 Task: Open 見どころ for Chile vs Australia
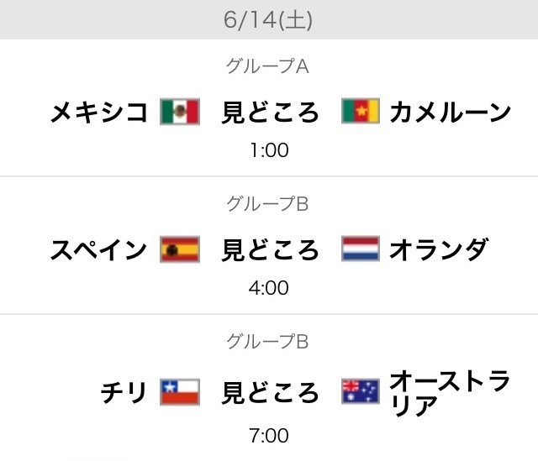(x=270, y=392)
